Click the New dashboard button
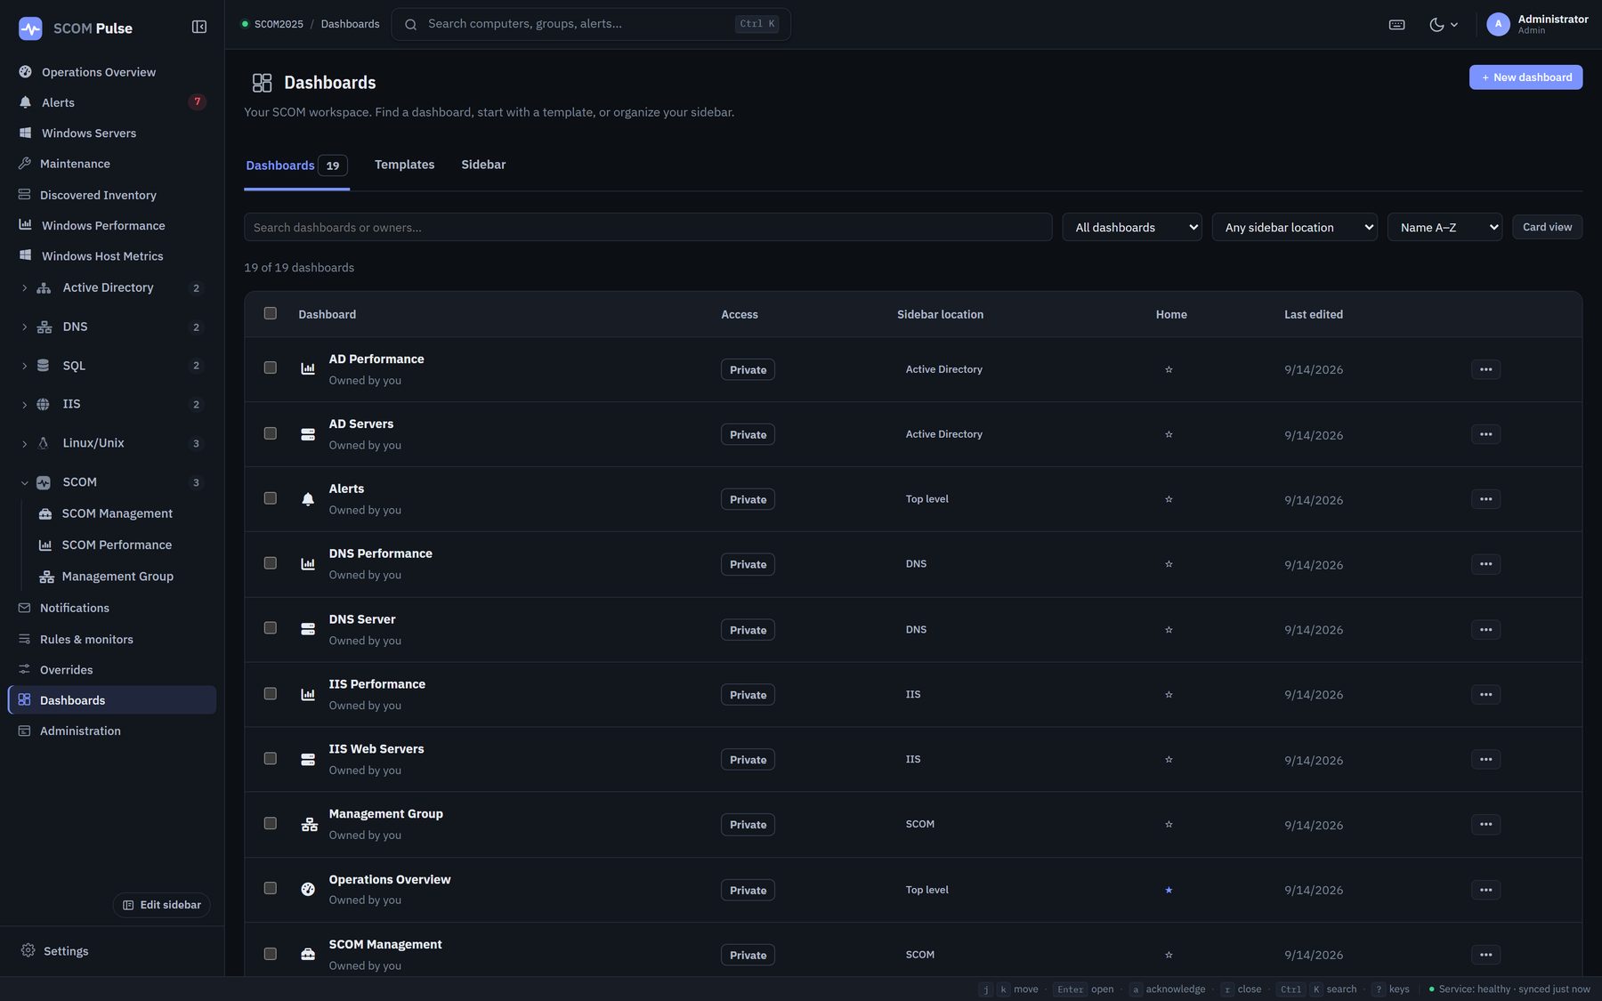The height and width of the screenshot is (1001, 1602). 1525,77
